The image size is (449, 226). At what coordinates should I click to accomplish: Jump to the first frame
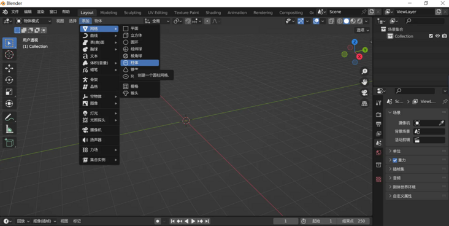(173, 221)
